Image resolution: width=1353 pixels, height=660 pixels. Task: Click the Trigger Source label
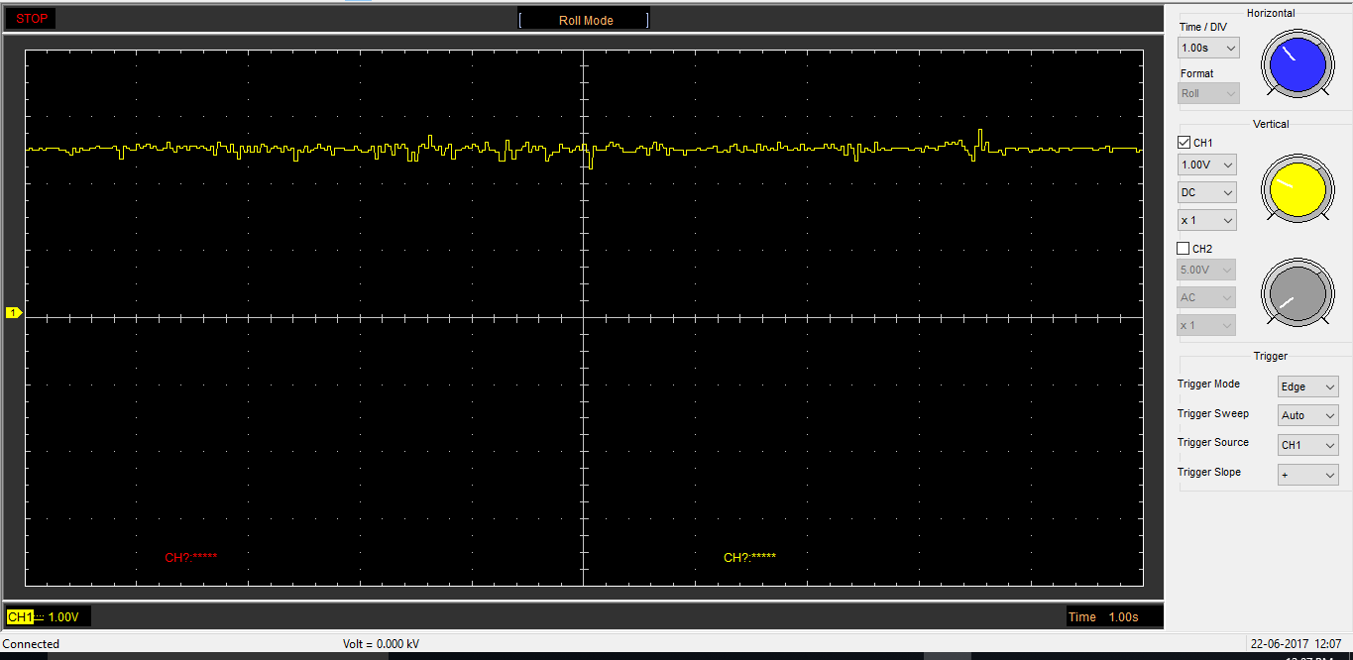tap(1213, 442)
